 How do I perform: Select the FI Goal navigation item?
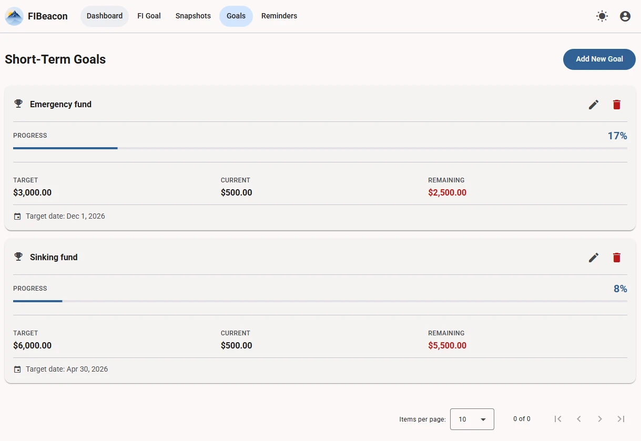click(x=149, y=16)
